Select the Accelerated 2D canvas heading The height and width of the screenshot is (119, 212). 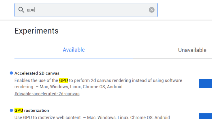coord(37,73)
